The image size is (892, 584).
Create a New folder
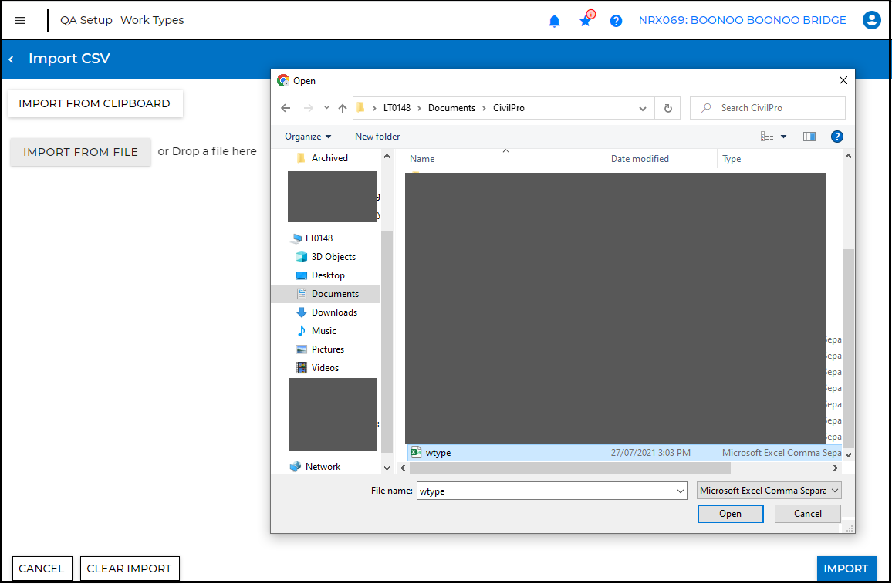(x=377, y=137)
